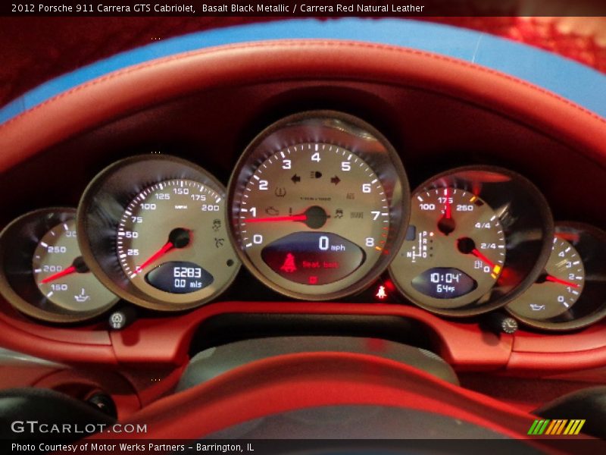Click the trip reset knob below the speedometer
Screen dimensions: 606x455
(117, 320)
